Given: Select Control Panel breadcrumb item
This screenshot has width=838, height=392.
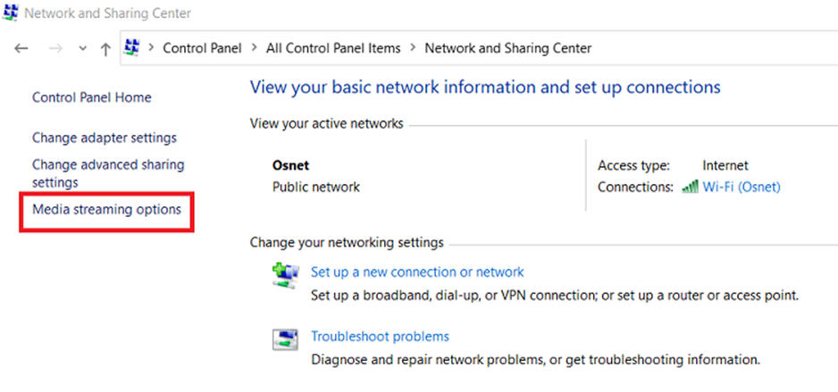Looking at the screenshot, I should coord(202,48).
